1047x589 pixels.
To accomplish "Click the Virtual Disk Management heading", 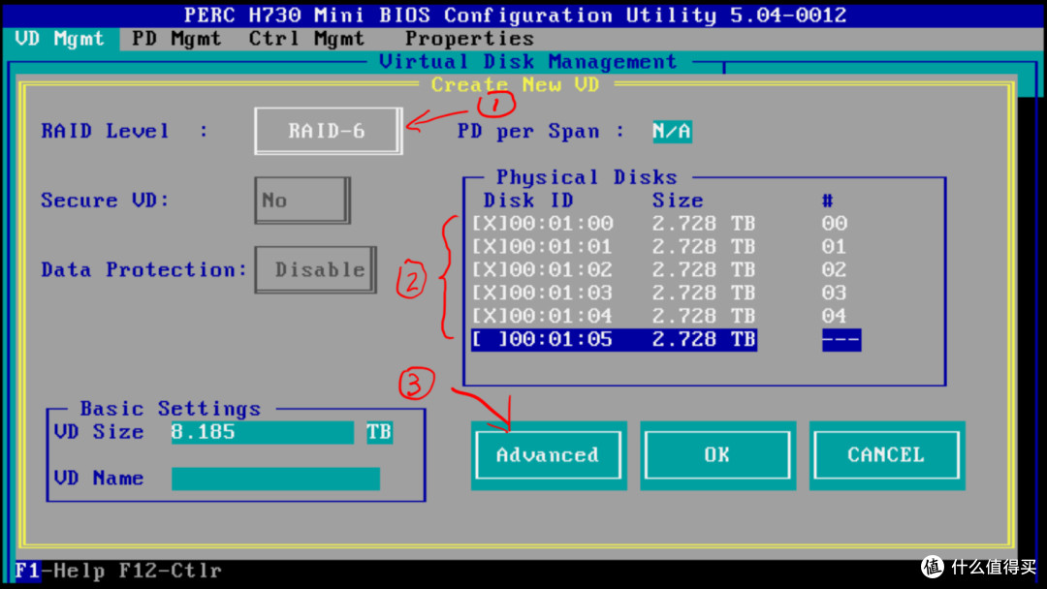I will click(x=528, y=62).
